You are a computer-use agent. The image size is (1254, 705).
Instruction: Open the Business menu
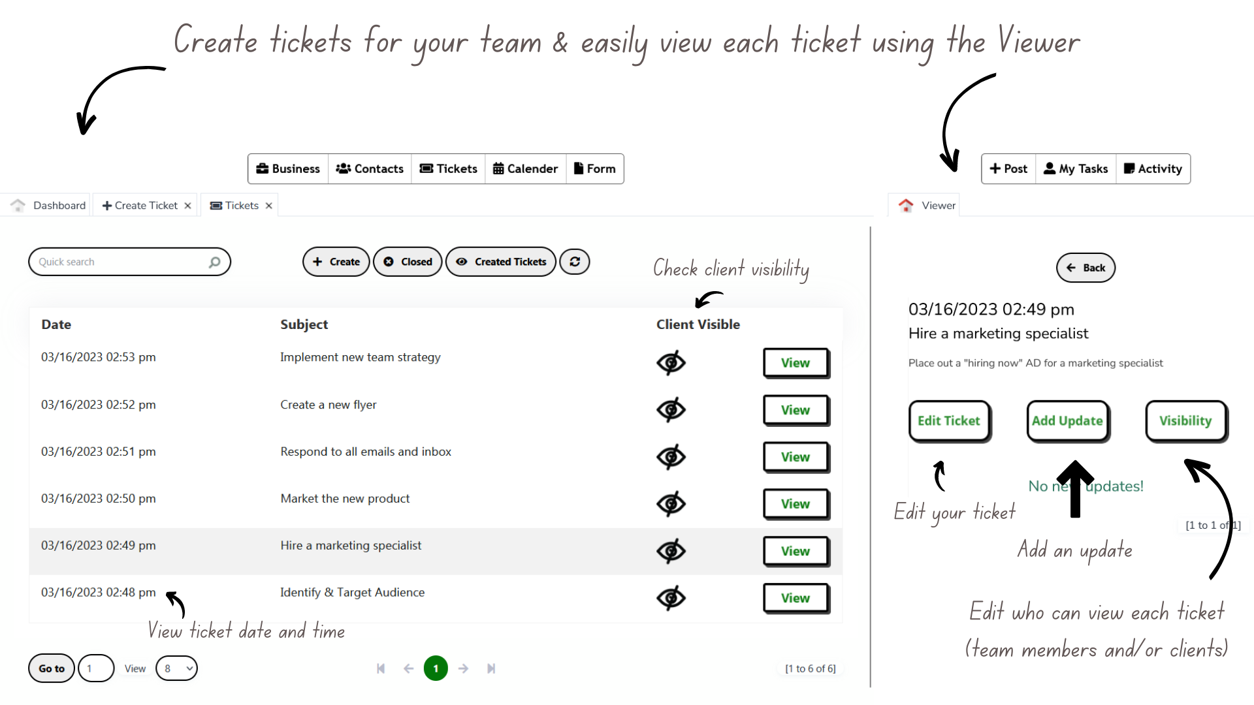point(288,169)
